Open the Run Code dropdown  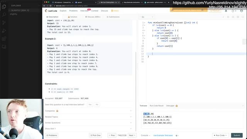tap(220, 136)
